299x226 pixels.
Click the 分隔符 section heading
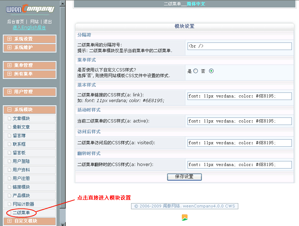pyautogui.click(x=84, y=35)
